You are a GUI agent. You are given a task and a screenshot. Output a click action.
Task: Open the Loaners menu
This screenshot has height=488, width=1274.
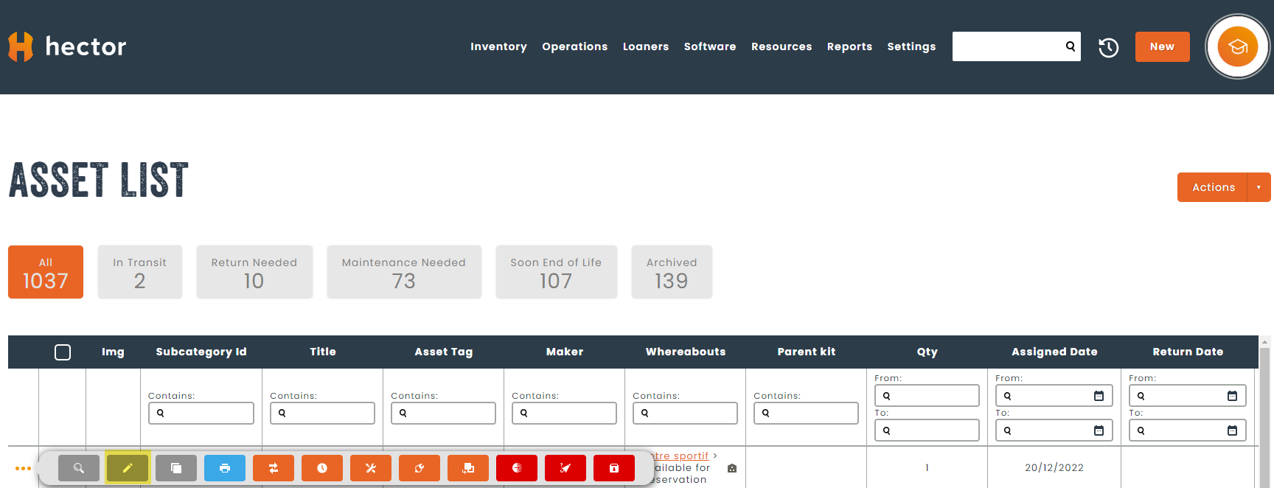click(646, 46)
